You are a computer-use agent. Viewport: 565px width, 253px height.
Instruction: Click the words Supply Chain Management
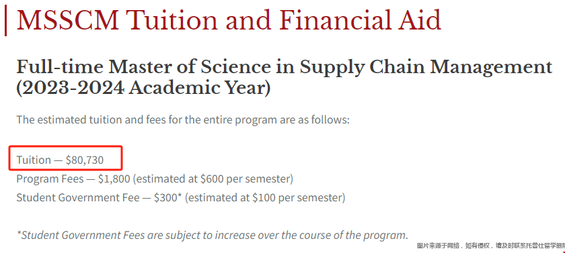[426, 68]
